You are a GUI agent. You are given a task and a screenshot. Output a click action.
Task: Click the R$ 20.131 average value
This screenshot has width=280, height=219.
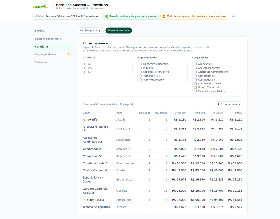click(235, 191)
